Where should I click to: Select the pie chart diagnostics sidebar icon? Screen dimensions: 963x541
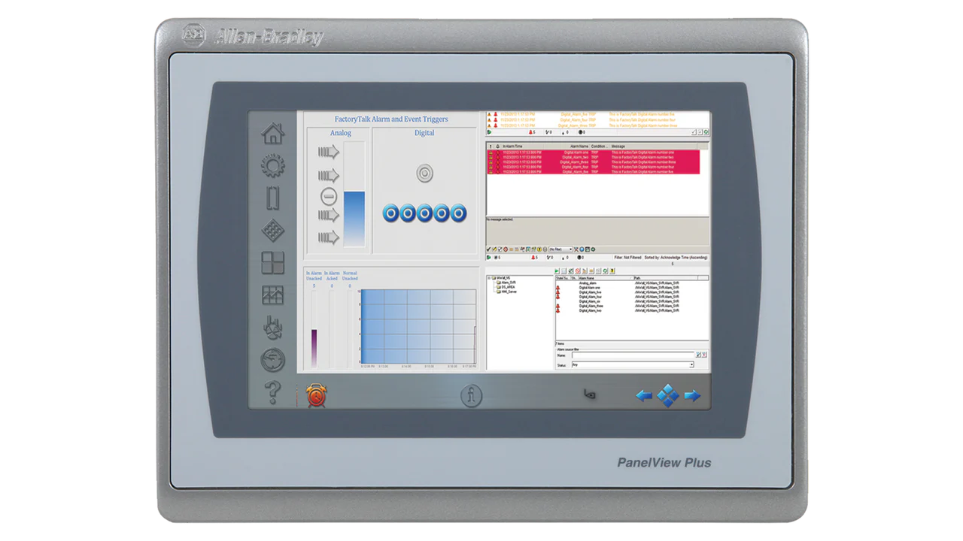tap(272, 328)
